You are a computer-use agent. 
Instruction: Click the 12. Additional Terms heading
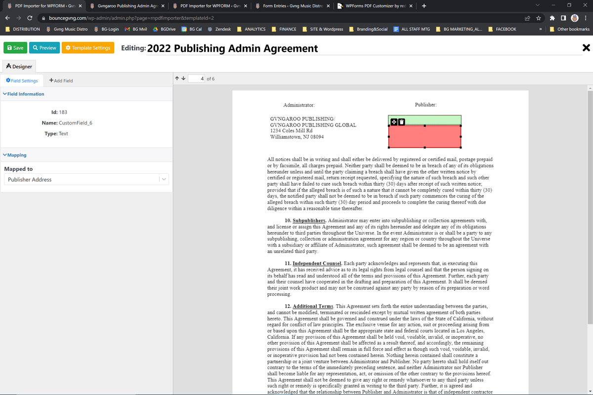(x=309, y=307)
